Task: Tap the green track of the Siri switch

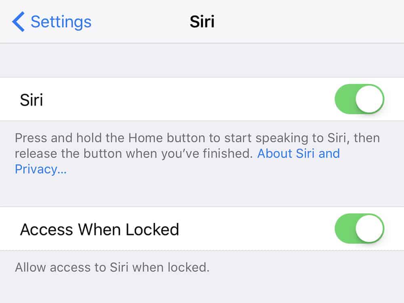Action: [345, 99]
